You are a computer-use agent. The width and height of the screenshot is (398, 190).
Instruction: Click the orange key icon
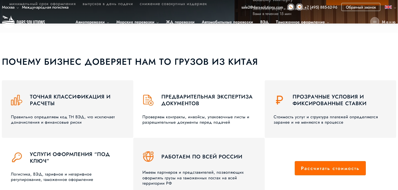tap(17, 157)
